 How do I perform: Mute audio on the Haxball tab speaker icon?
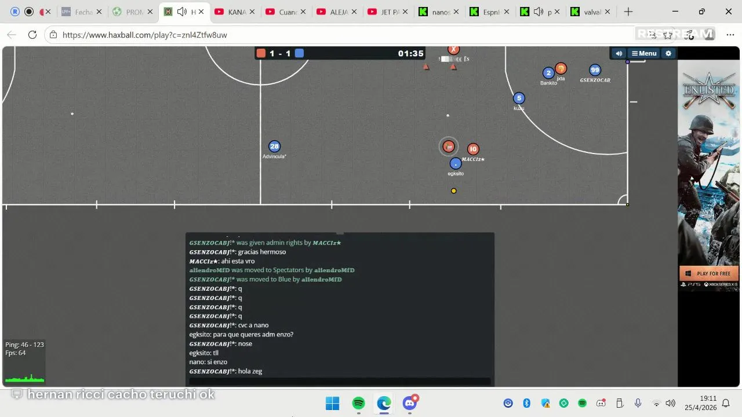pos(182,12)
